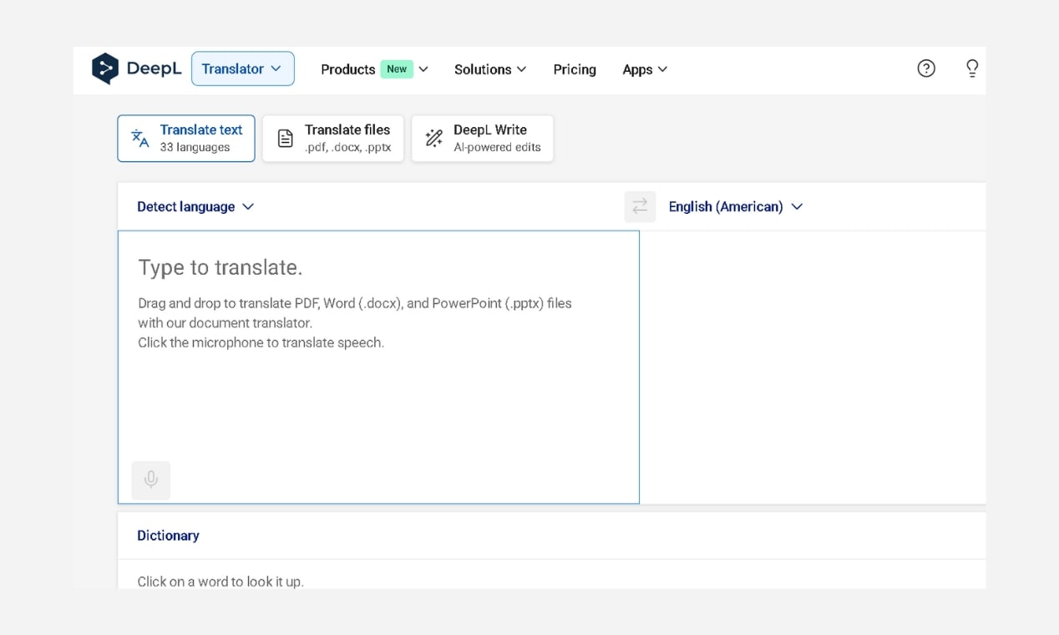This screenshot has height=635, width=1059.
Task: Expand the Products menu
Action: pos(375,69)
